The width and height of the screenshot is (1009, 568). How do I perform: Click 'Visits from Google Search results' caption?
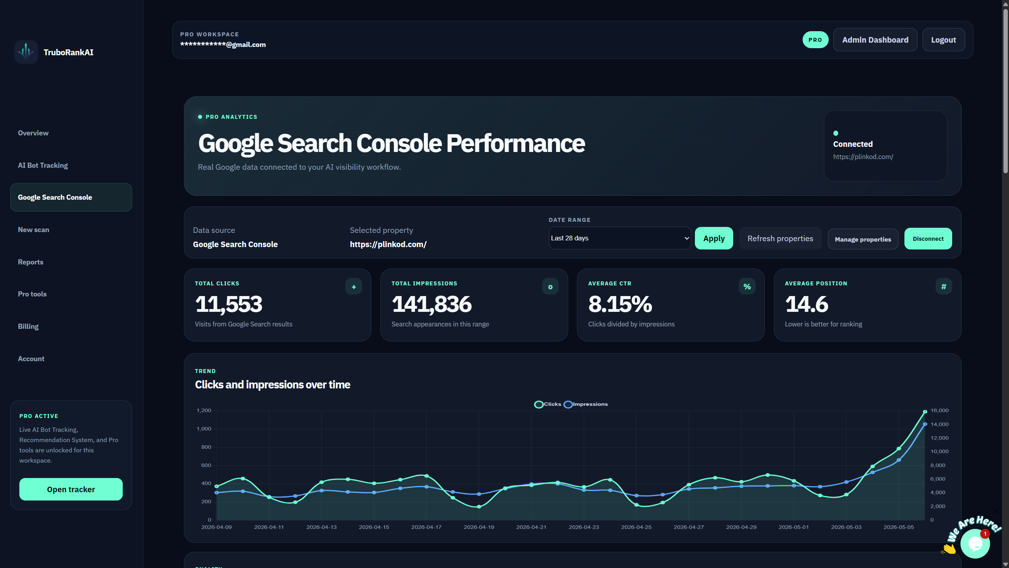(243, 324)
